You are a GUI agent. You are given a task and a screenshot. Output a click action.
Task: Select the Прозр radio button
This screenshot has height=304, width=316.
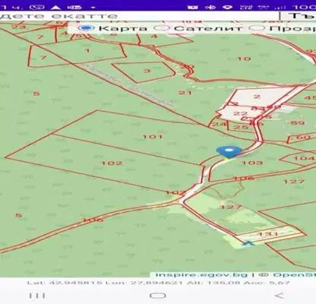pos(257,28)
